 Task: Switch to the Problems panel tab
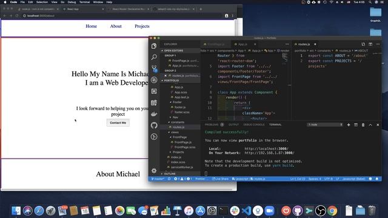pyautogui.click(x=212, y=125)
